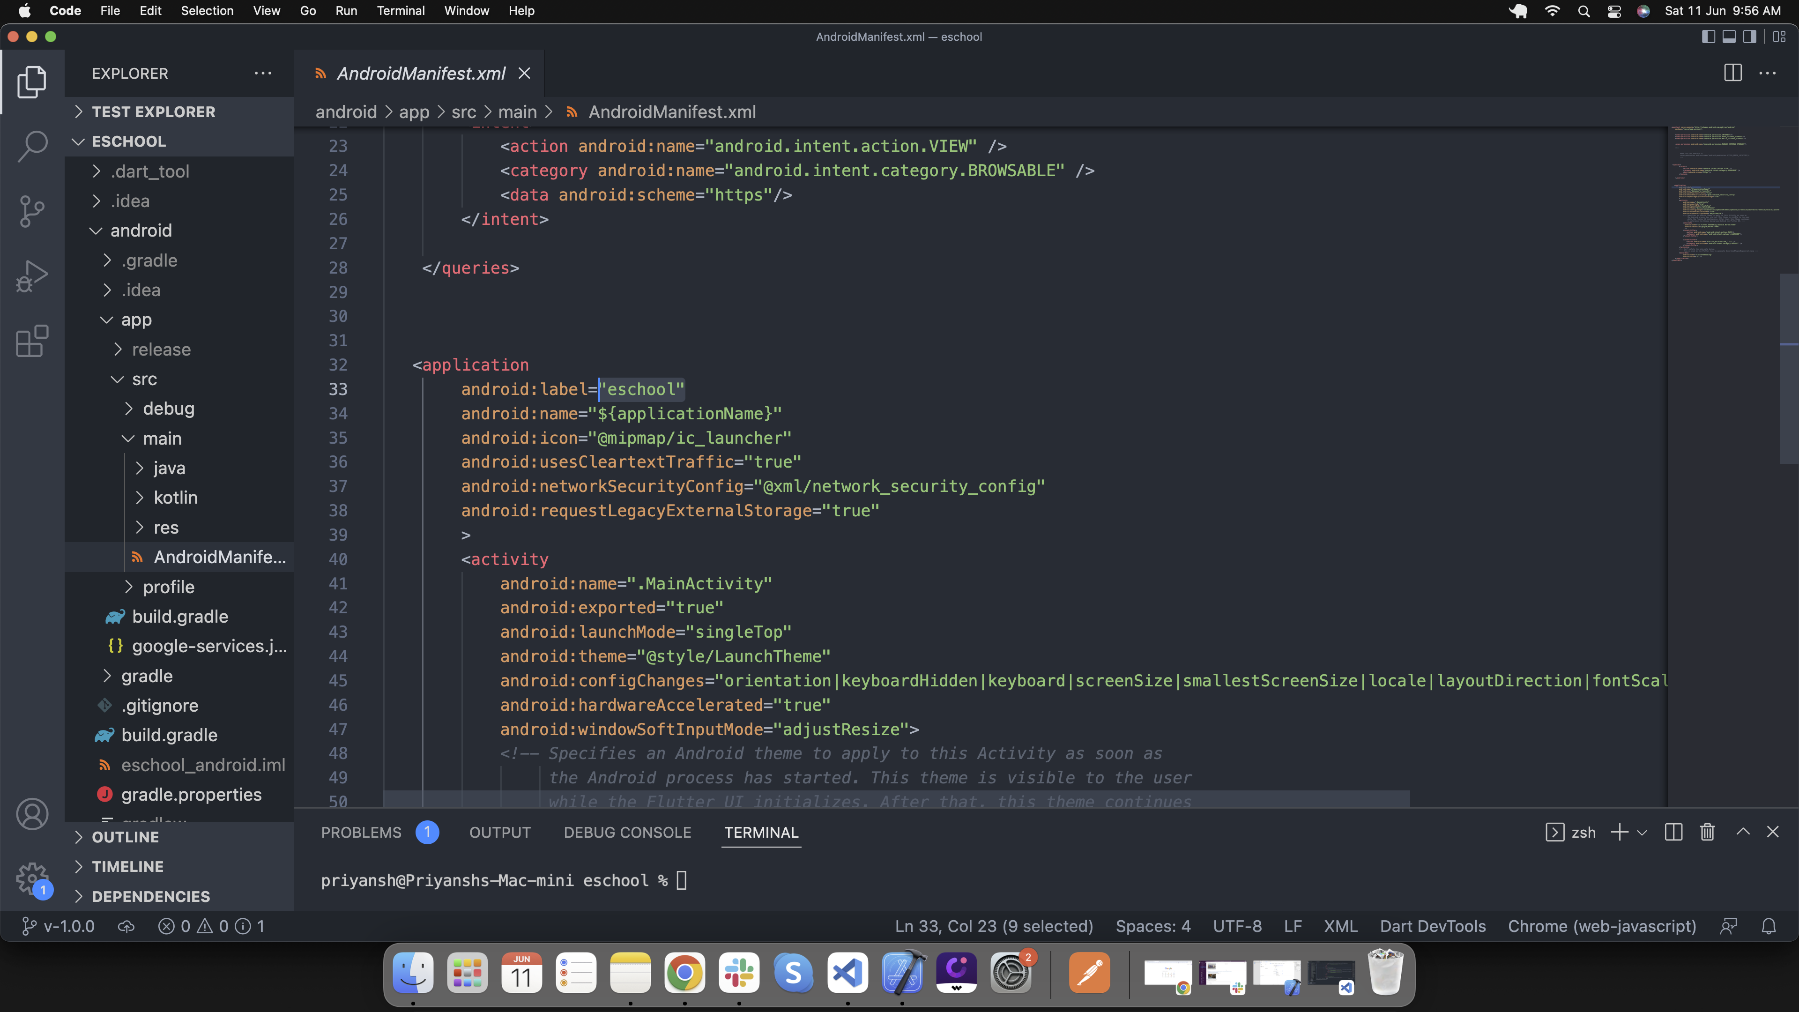This screenshot has width=1799, height=1012.
Task: Click the XML language mode button
Action: [x=1340, y=926]
